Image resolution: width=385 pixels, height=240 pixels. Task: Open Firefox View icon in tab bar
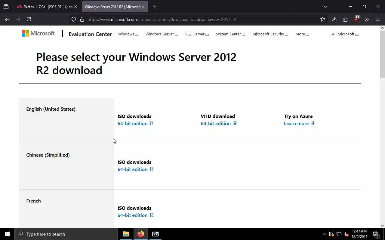pyautogui.click(x=6, y=7)
